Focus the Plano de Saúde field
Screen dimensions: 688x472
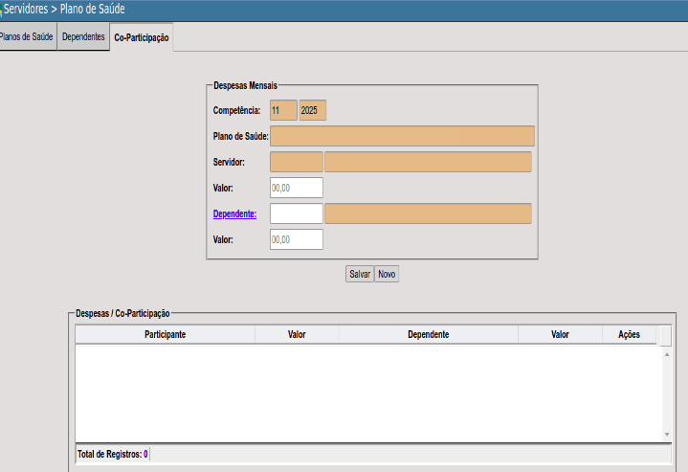click(x=402, y=136)
